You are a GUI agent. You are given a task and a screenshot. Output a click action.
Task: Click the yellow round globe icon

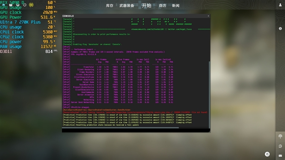(31, 5)
